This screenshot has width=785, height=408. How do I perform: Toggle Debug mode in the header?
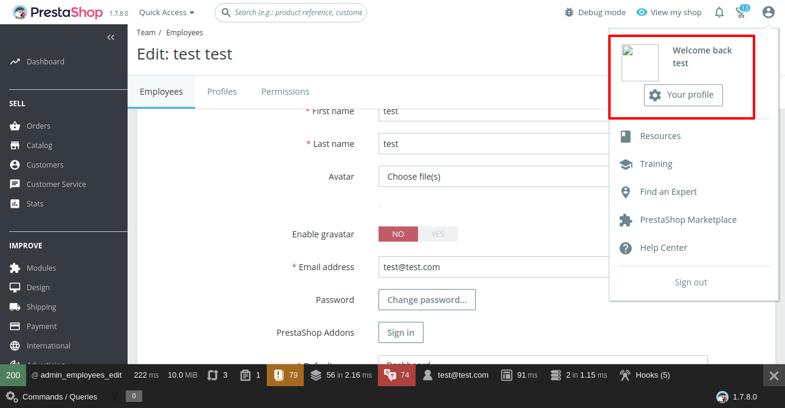tap(595, 12)
